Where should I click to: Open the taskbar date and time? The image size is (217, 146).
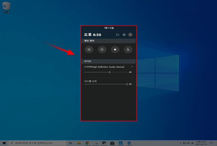[201, 143]
